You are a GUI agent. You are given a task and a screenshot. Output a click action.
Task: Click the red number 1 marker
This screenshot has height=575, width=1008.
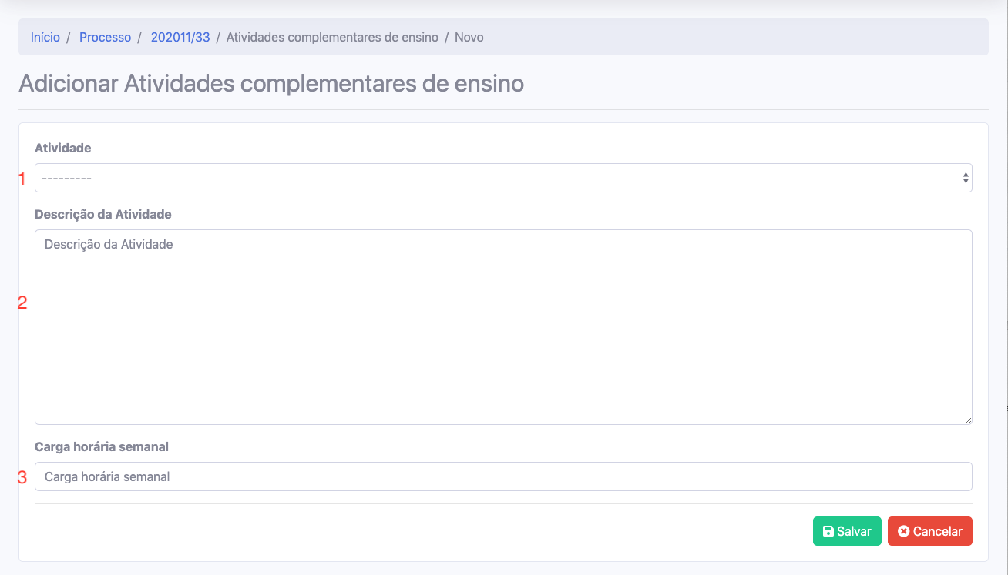[22, 179]
